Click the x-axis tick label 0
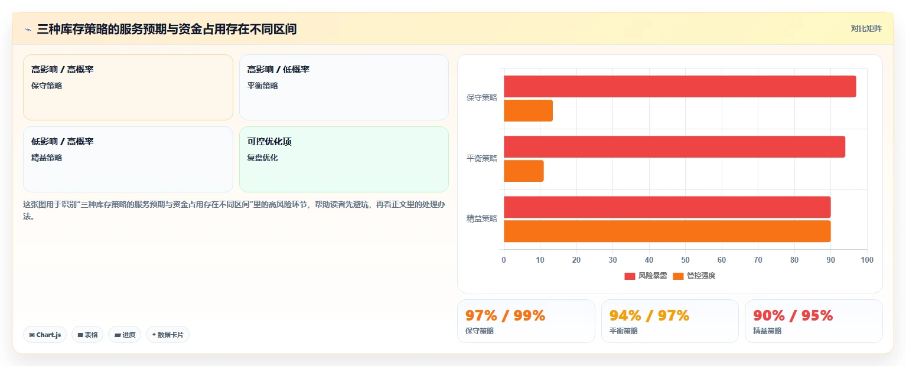 click(x=504, y=260)
